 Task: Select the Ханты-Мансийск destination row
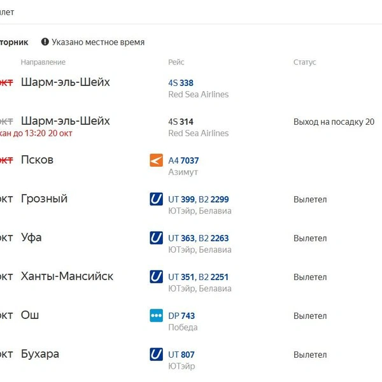tap(67, 276)
